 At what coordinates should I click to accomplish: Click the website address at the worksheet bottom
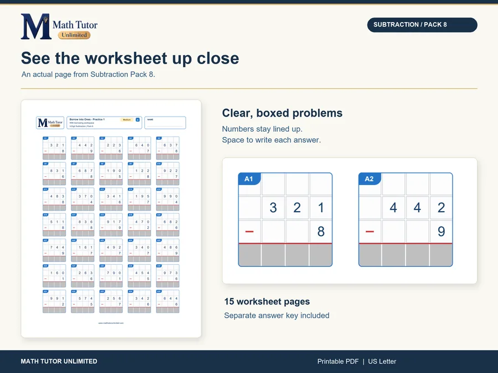(111, 323)
